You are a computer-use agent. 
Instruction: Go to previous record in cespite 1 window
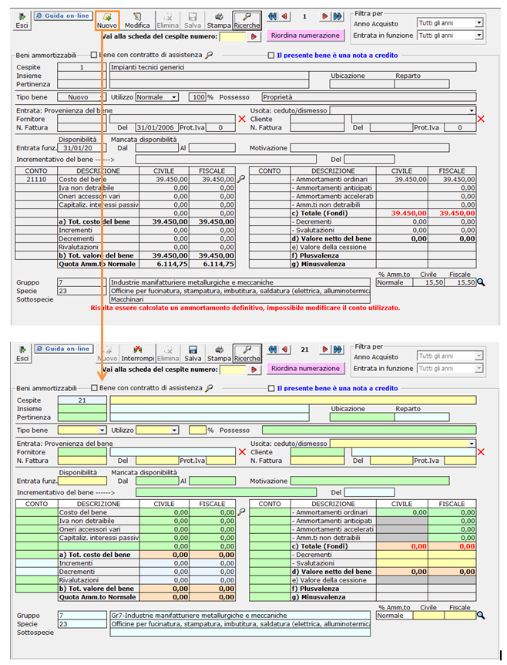(285, 16)
